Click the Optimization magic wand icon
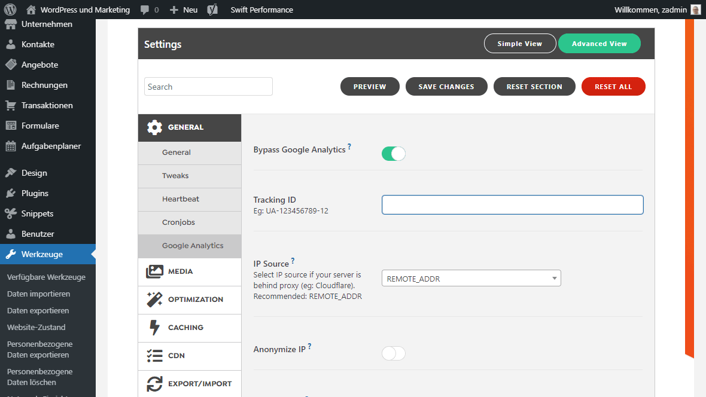706x397 pixels. click(154, 300)
